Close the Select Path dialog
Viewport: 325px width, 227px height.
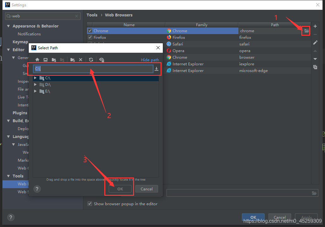pyautogui.click(x=158, y=48)
